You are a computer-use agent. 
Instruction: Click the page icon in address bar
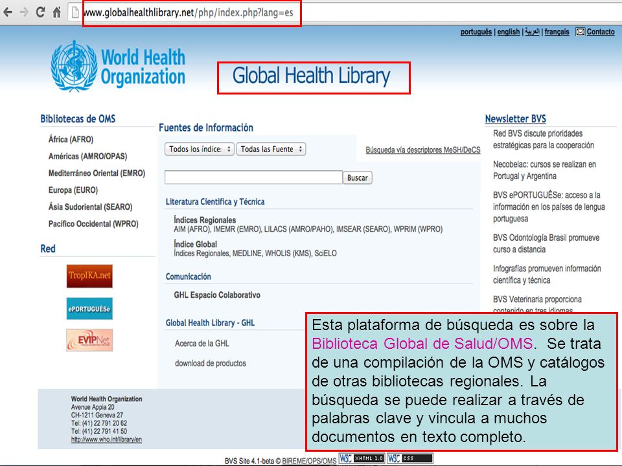[x=75, y=13]
